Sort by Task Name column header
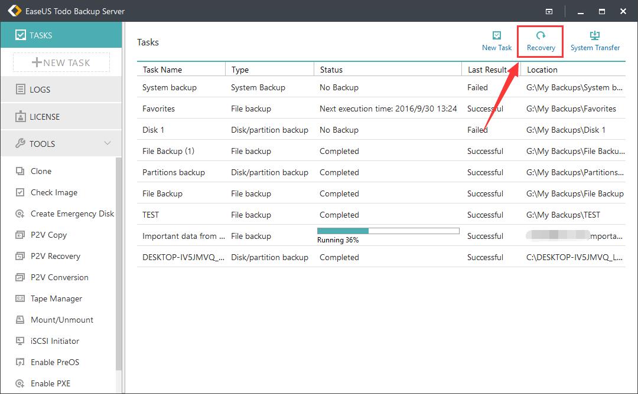Image resolution: width=638 pixels, height=394 pixels. [181, 70]
